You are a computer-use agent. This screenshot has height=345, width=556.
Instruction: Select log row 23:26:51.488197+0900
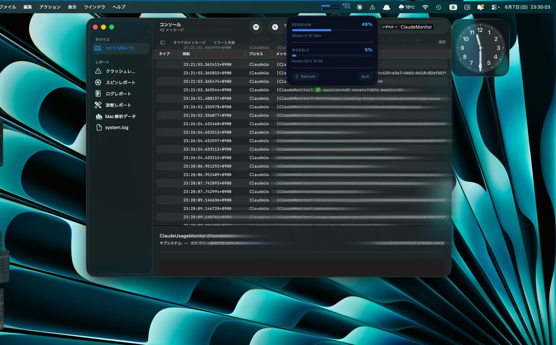(302, 99)
